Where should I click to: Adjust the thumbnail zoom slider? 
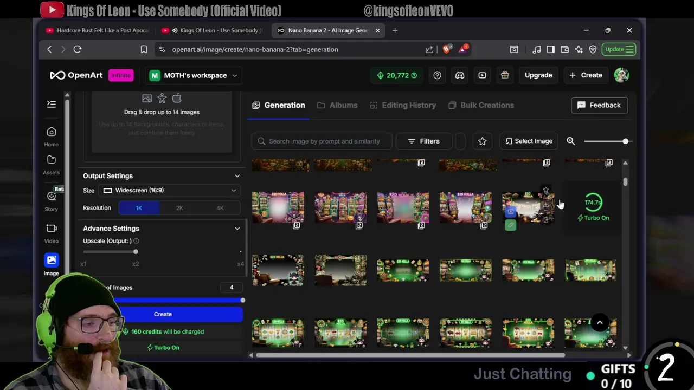click(625, 141)
